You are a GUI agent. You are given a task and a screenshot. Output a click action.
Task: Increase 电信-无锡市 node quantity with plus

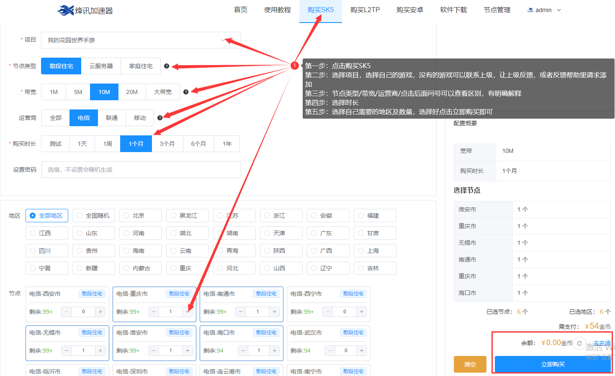pyautogui.click(x=100, y=351)
